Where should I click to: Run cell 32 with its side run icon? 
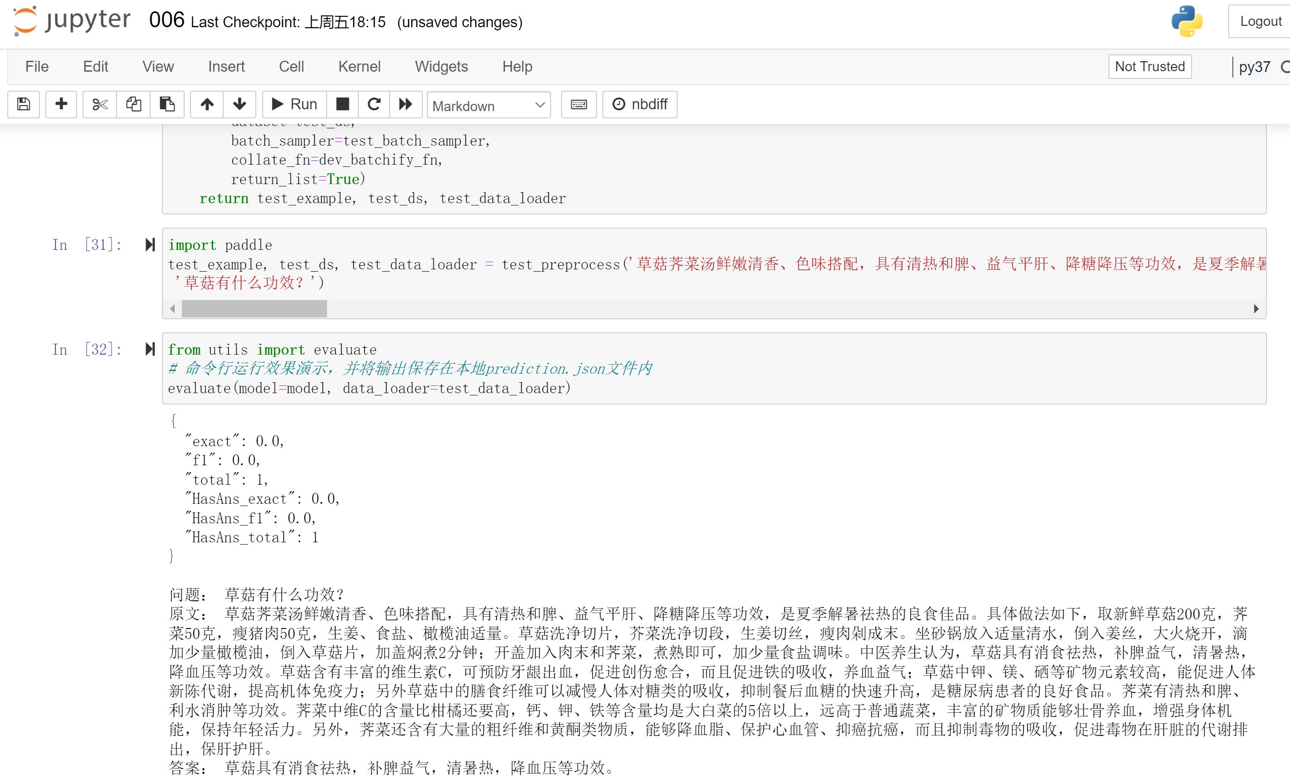click(150, 349)
